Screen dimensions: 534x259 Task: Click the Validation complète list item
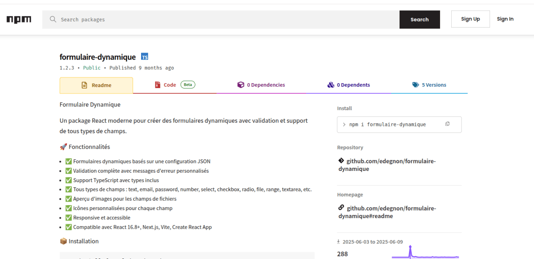pos(137,171)
